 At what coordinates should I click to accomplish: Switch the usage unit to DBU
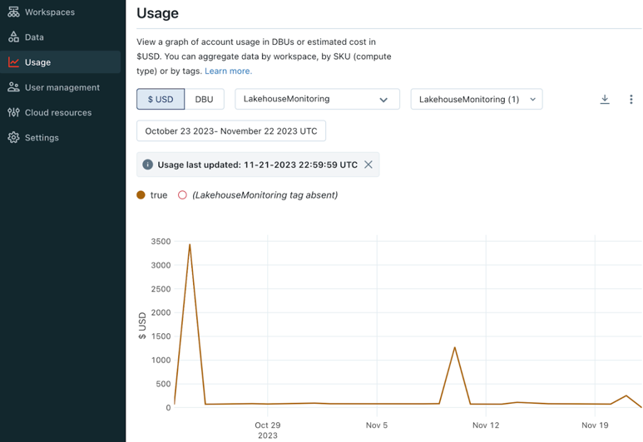[204, 100]
